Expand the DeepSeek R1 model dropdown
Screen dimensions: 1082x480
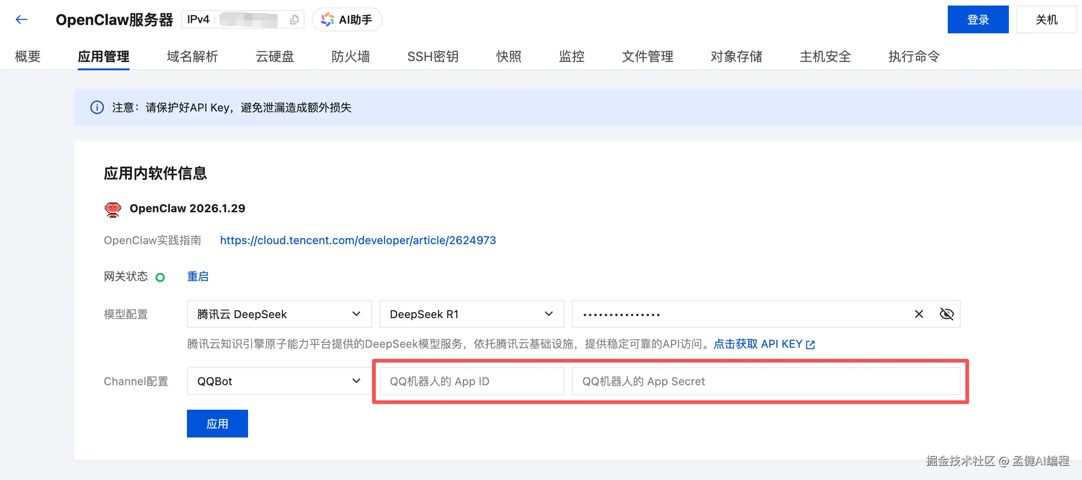coord(472,314)
